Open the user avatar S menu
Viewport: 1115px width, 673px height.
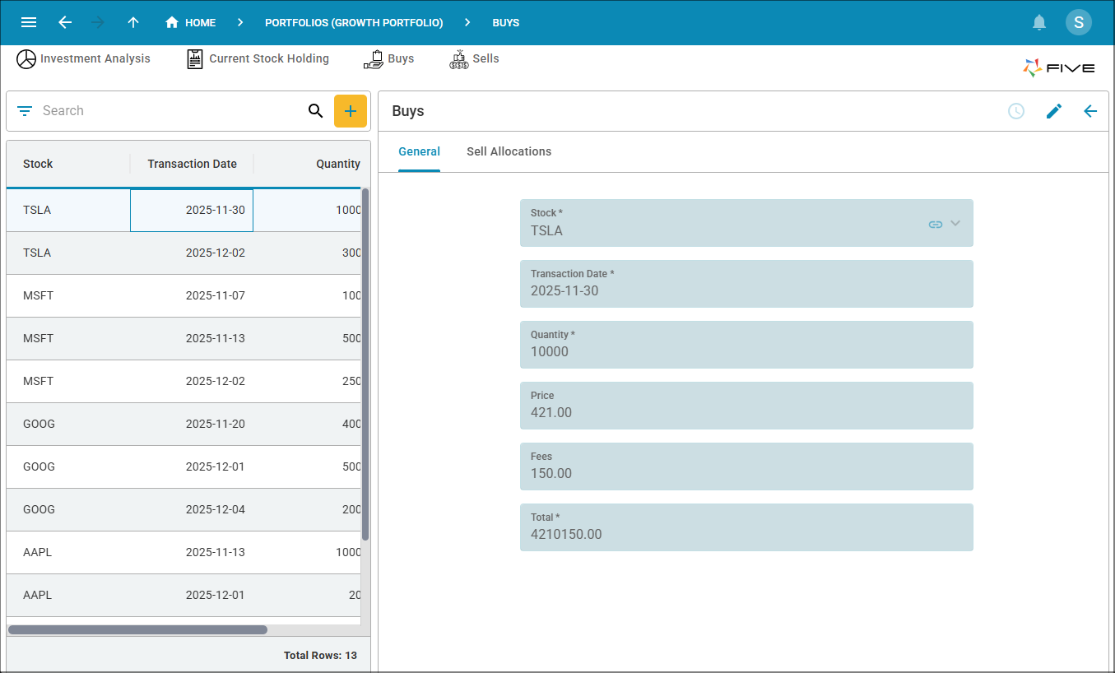[x=1079, y=22]
